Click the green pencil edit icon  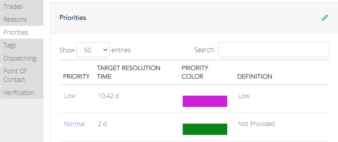coord(324,18)
